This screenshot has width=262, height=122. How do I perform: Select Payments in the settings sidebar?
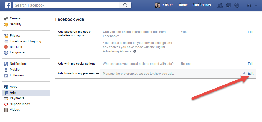pos(17,98)
